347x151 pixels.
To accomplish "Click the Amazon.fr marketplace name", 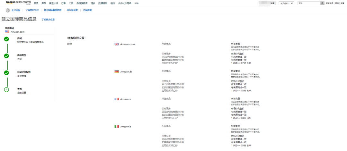I will [126, 99].
